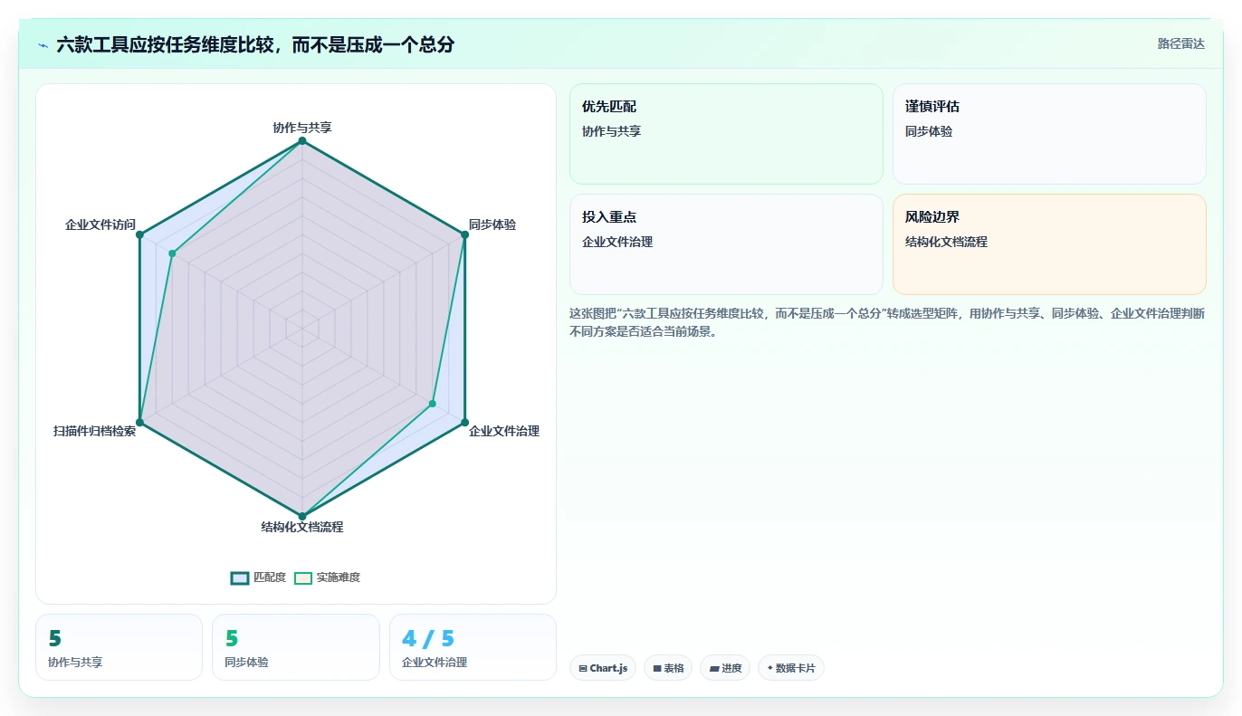The width and height of the screenshot is (1242, 716).
Task: Click the lightning icon beside the title
Action: pos(43,45)
